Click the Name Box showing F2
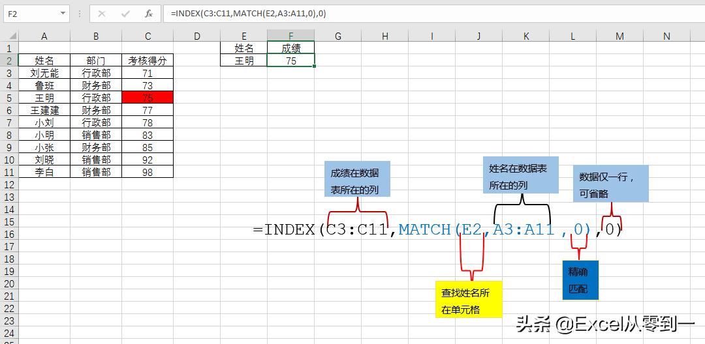 tap(31, 14)
